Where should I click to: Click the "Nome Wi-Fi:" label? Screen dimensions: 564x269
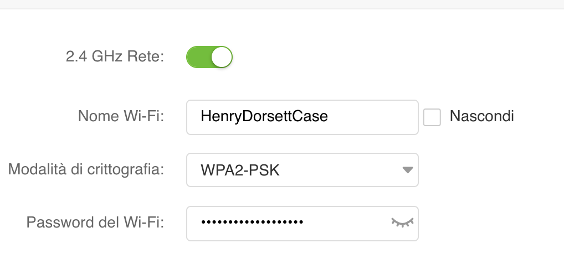(121, 117)
